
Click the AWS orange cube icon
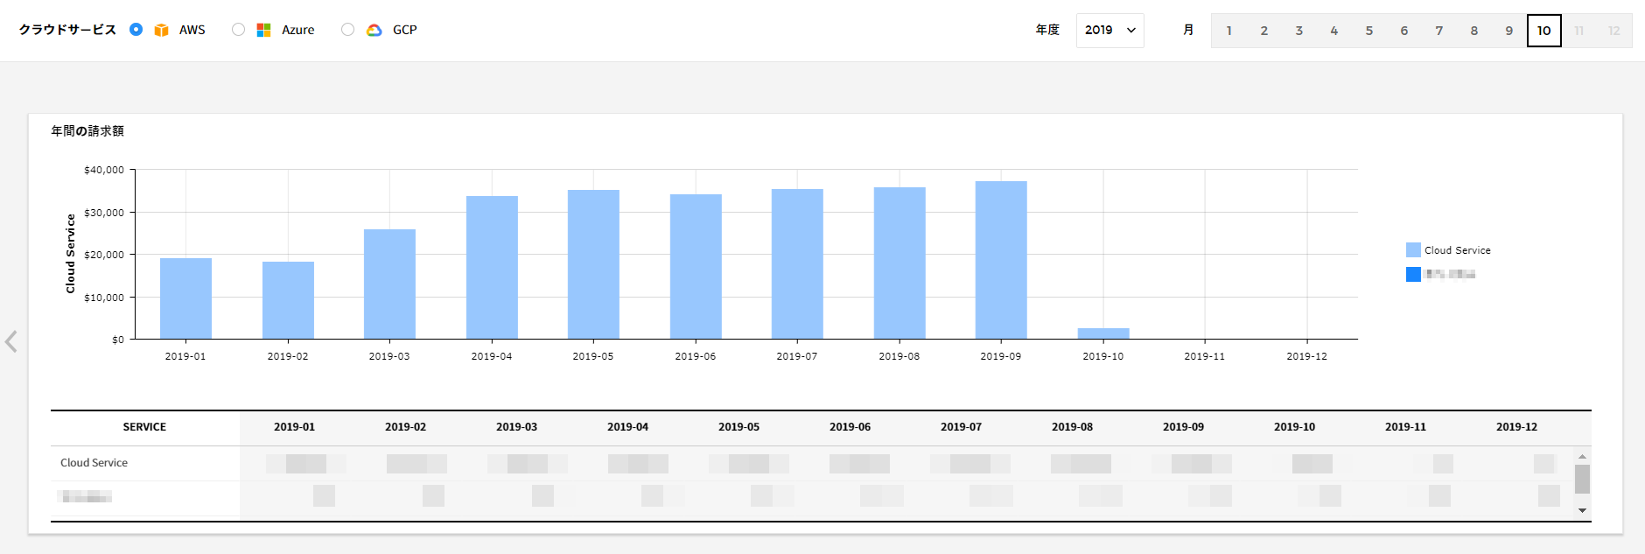161,30
